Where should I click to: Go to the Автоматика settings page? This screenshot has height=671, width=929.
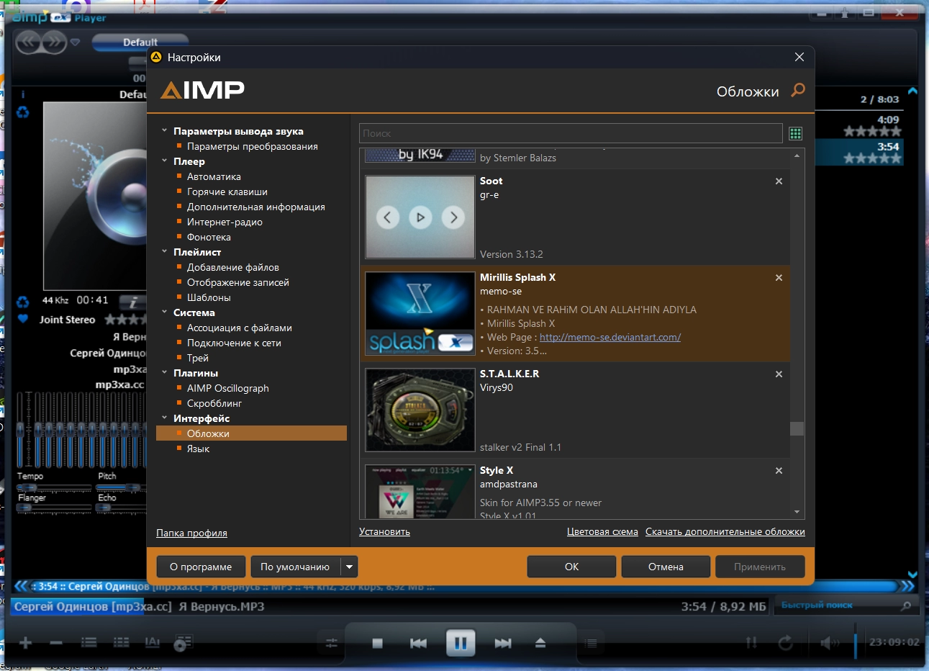[214, 176]
